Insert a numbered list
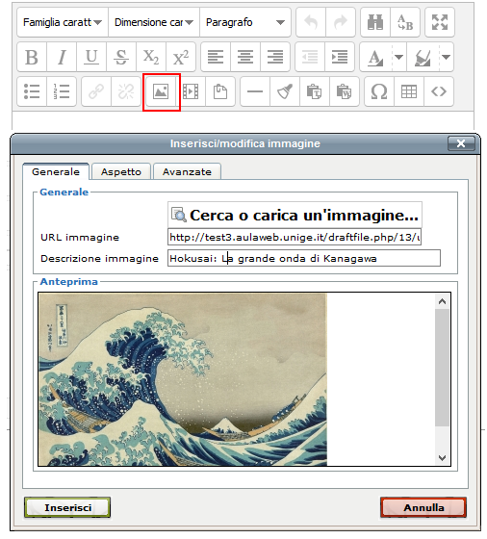The width and height of the screenshot is (487, 539). pyautogui.click(x=62, y=91)
